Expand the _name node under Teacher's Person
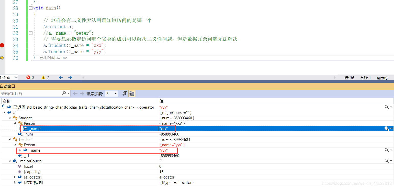This screenshot has height=188, width=394. (20, 150)
